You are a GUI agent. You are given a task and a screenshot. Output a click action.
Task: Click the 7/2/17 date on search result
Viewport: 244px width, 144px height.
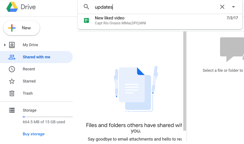click(232, 18)
